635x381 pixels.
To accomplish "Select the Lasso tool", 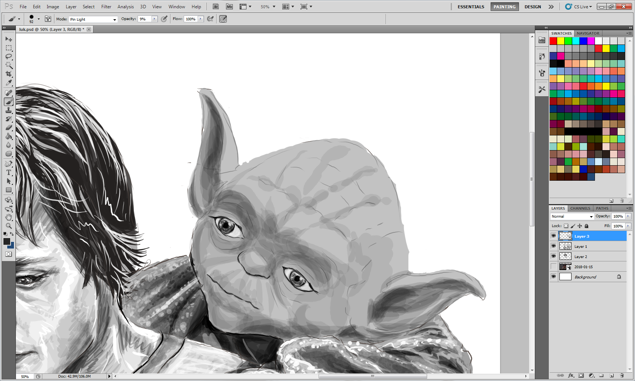I will click(9, 57).
